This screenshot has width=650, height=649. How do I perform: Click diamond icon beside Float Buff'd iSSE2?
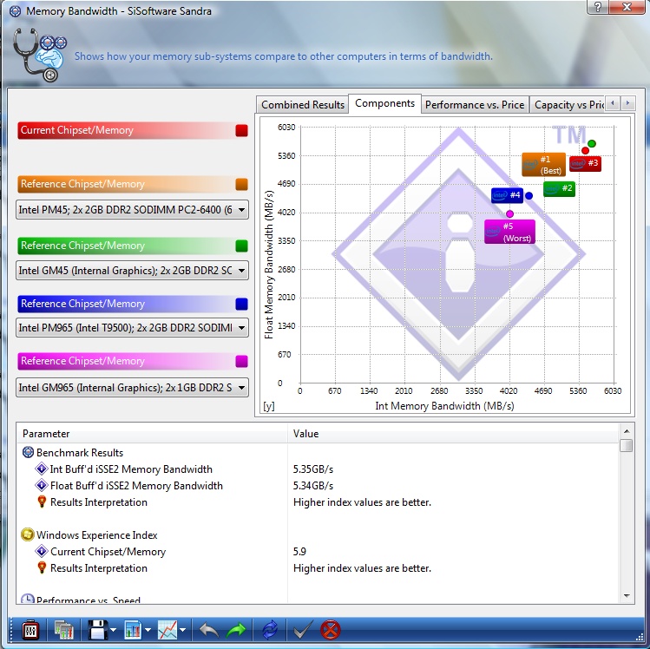(x=42, y=485)
